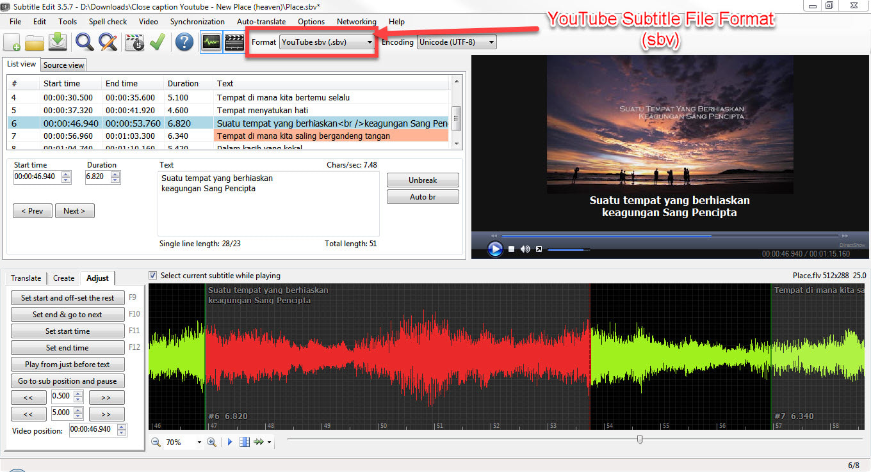Viewport: 871px width, 472px height.
Task: Open the Synchronization menu
Action: coord(197,21)
